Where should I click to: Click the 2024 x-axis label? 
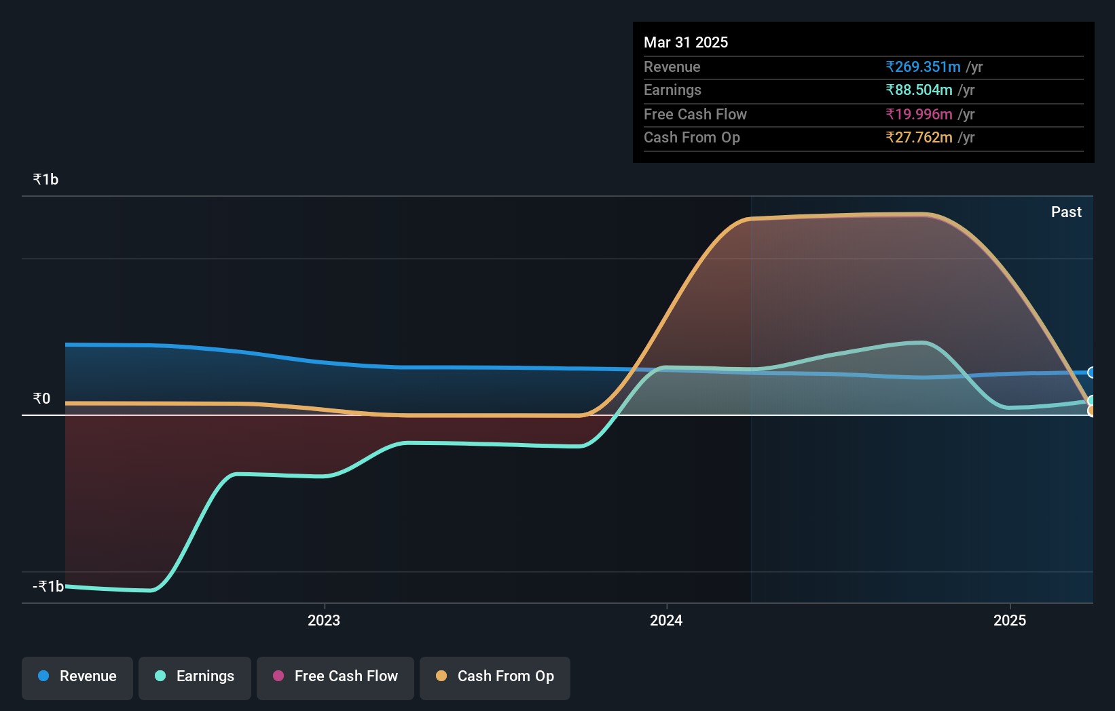coord(666,620)
